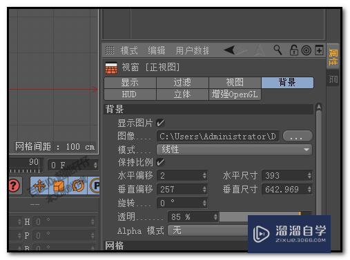Toggle the 保持比例 checkbox
This screenshot has height=260, width=350.
[x=160, y=162]
